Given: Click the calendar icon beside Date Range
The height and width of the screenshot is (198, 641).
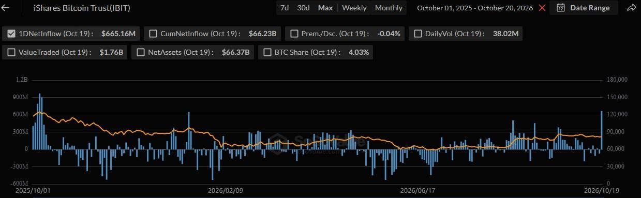Looking at the screenshot, I should [x=560, y=8].
